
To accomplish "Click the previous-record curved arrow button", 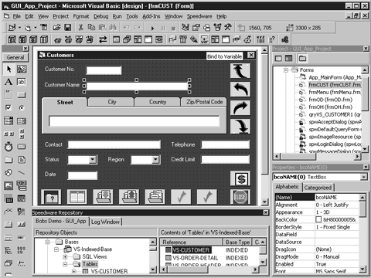I will point(240,90).
